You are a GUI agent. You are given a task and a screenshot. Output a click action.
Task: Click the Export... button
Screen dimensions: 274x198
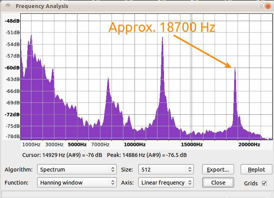click(218, 169)
